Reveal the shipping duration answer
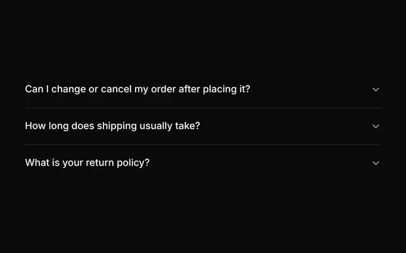Image resolution: width=406 pixels, height=253 pixels. pyautogui.click(x=203, y=126)
